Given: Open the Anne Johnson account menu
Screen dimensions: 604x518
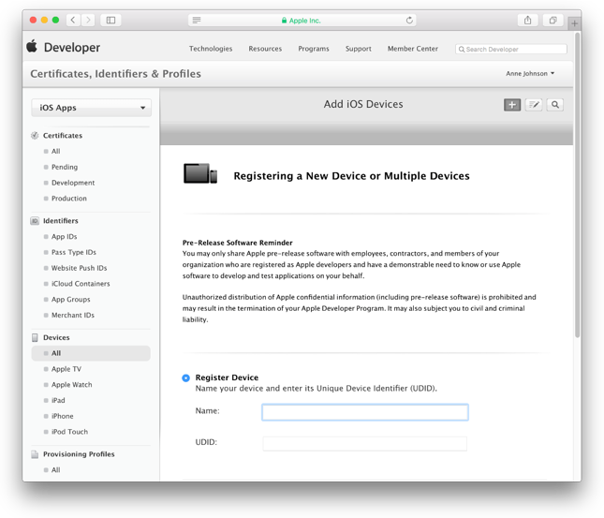Looking at the screenshot, I should (530, 73).
